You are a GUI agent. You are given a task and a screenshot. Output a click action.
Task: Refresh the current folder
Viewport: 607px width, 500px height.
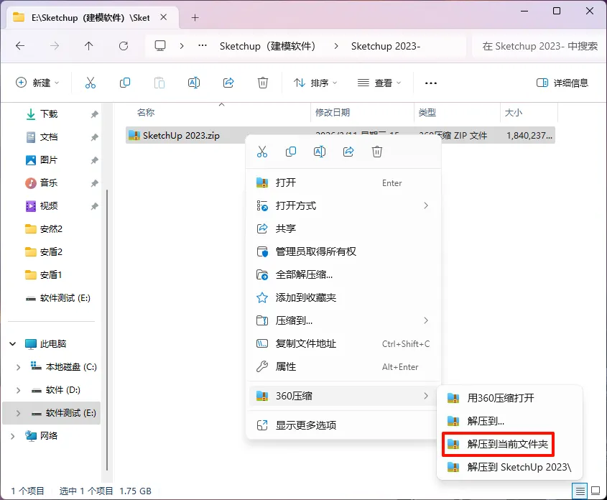pyautogui.click(x=124, y=46)
